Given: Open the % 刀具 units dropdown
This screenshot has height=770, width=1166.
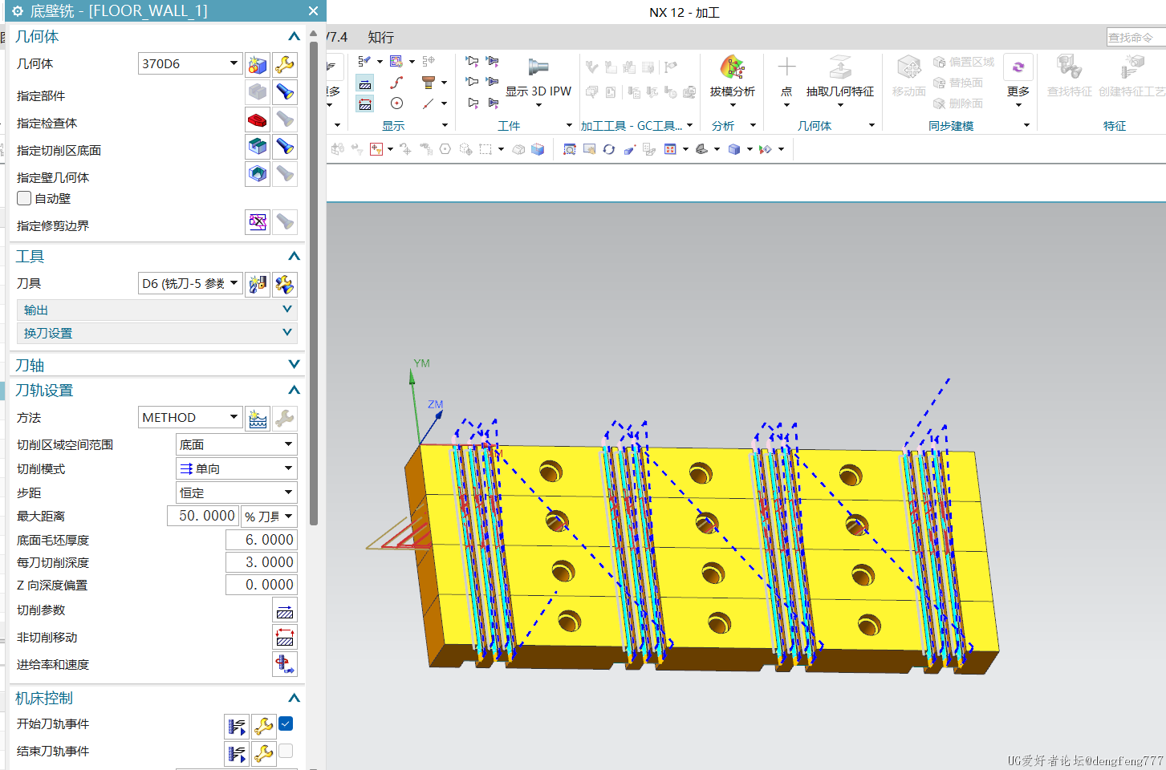Looking at the screenshot, I should [x=270, y=517].
